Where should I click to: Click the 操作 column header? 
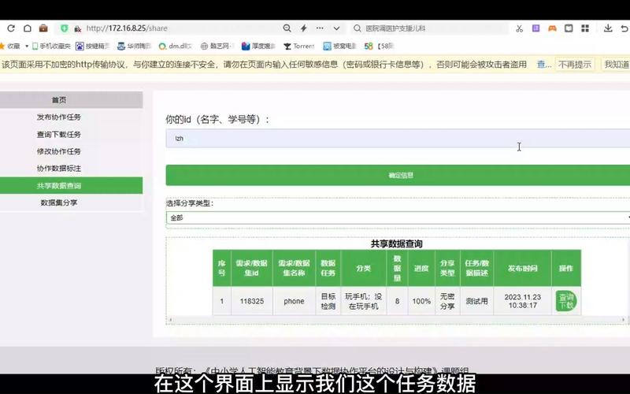click(x=566, y=268)
